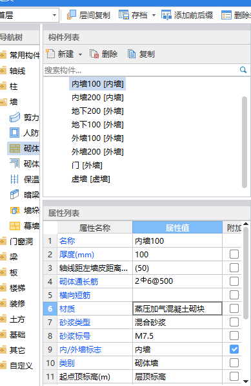This screenshot has height=386, width=251.
Task: Tick the 砂浆标号 checkbox
Action: (234, 336)
